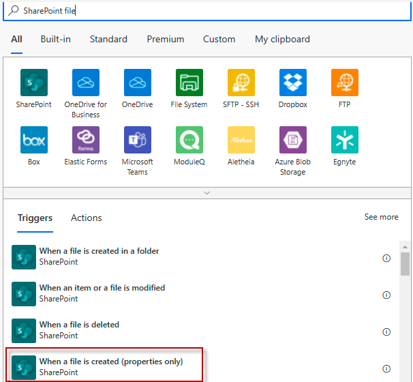Open the Box connector
This screenshot has height=382, width=413.
point(34,140)
